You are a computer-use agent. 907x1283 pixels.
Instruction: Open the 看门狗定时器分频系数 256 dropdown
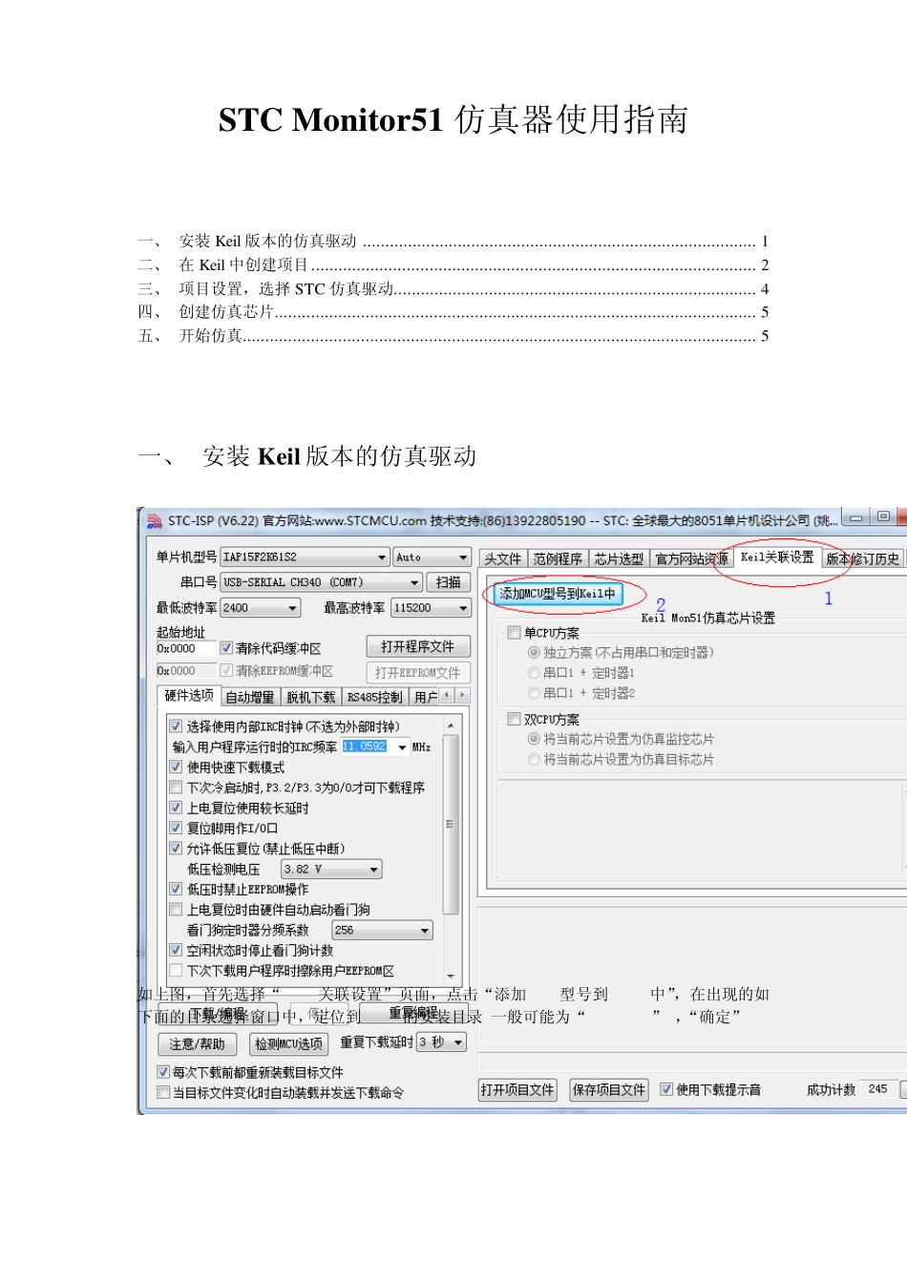382,931
